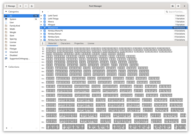Uncheck the Nimbus Sans Narrow checkbox
This screenshot has width=191, height=135.
(x=45, y=40)
